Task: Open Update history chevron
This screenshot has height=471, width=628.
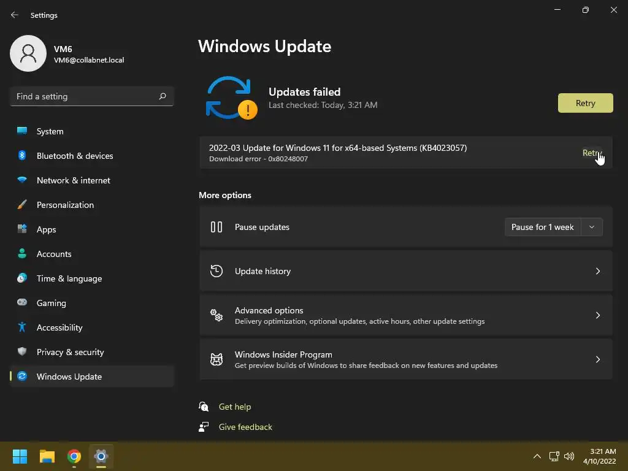Action: tap(597, 271)
